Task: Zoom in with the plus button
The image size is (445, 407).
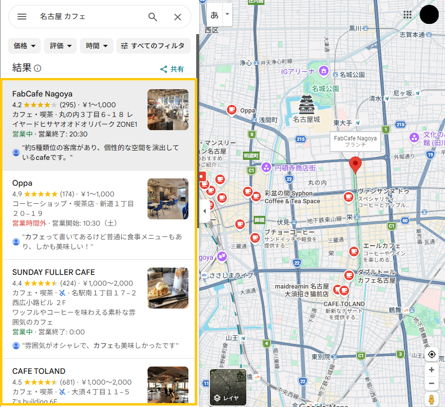Action: 432,370
